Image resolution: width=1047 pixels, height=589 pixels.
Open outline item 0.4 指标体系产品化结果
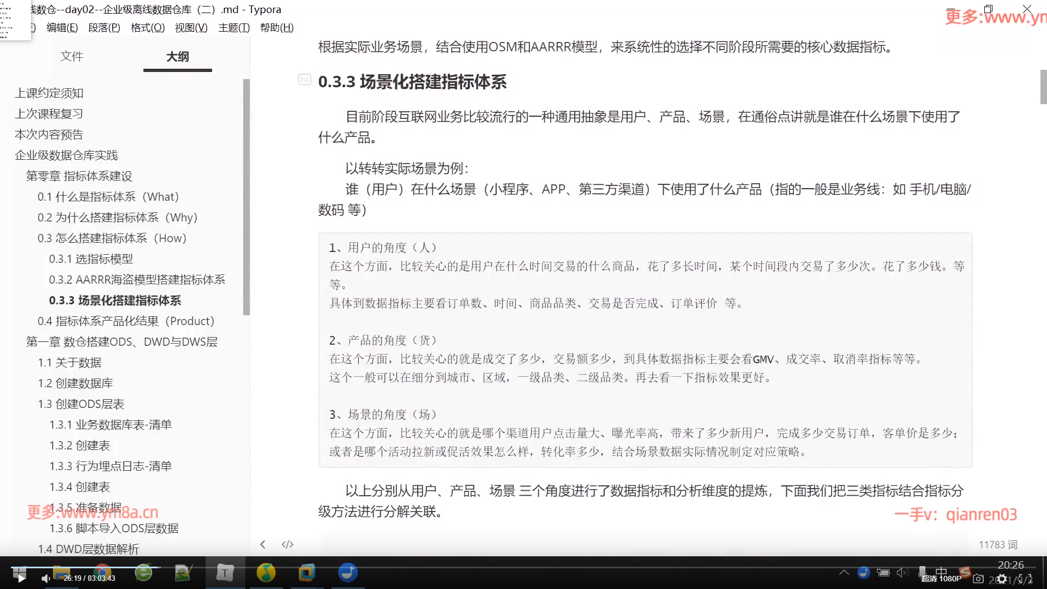point(125,321)
